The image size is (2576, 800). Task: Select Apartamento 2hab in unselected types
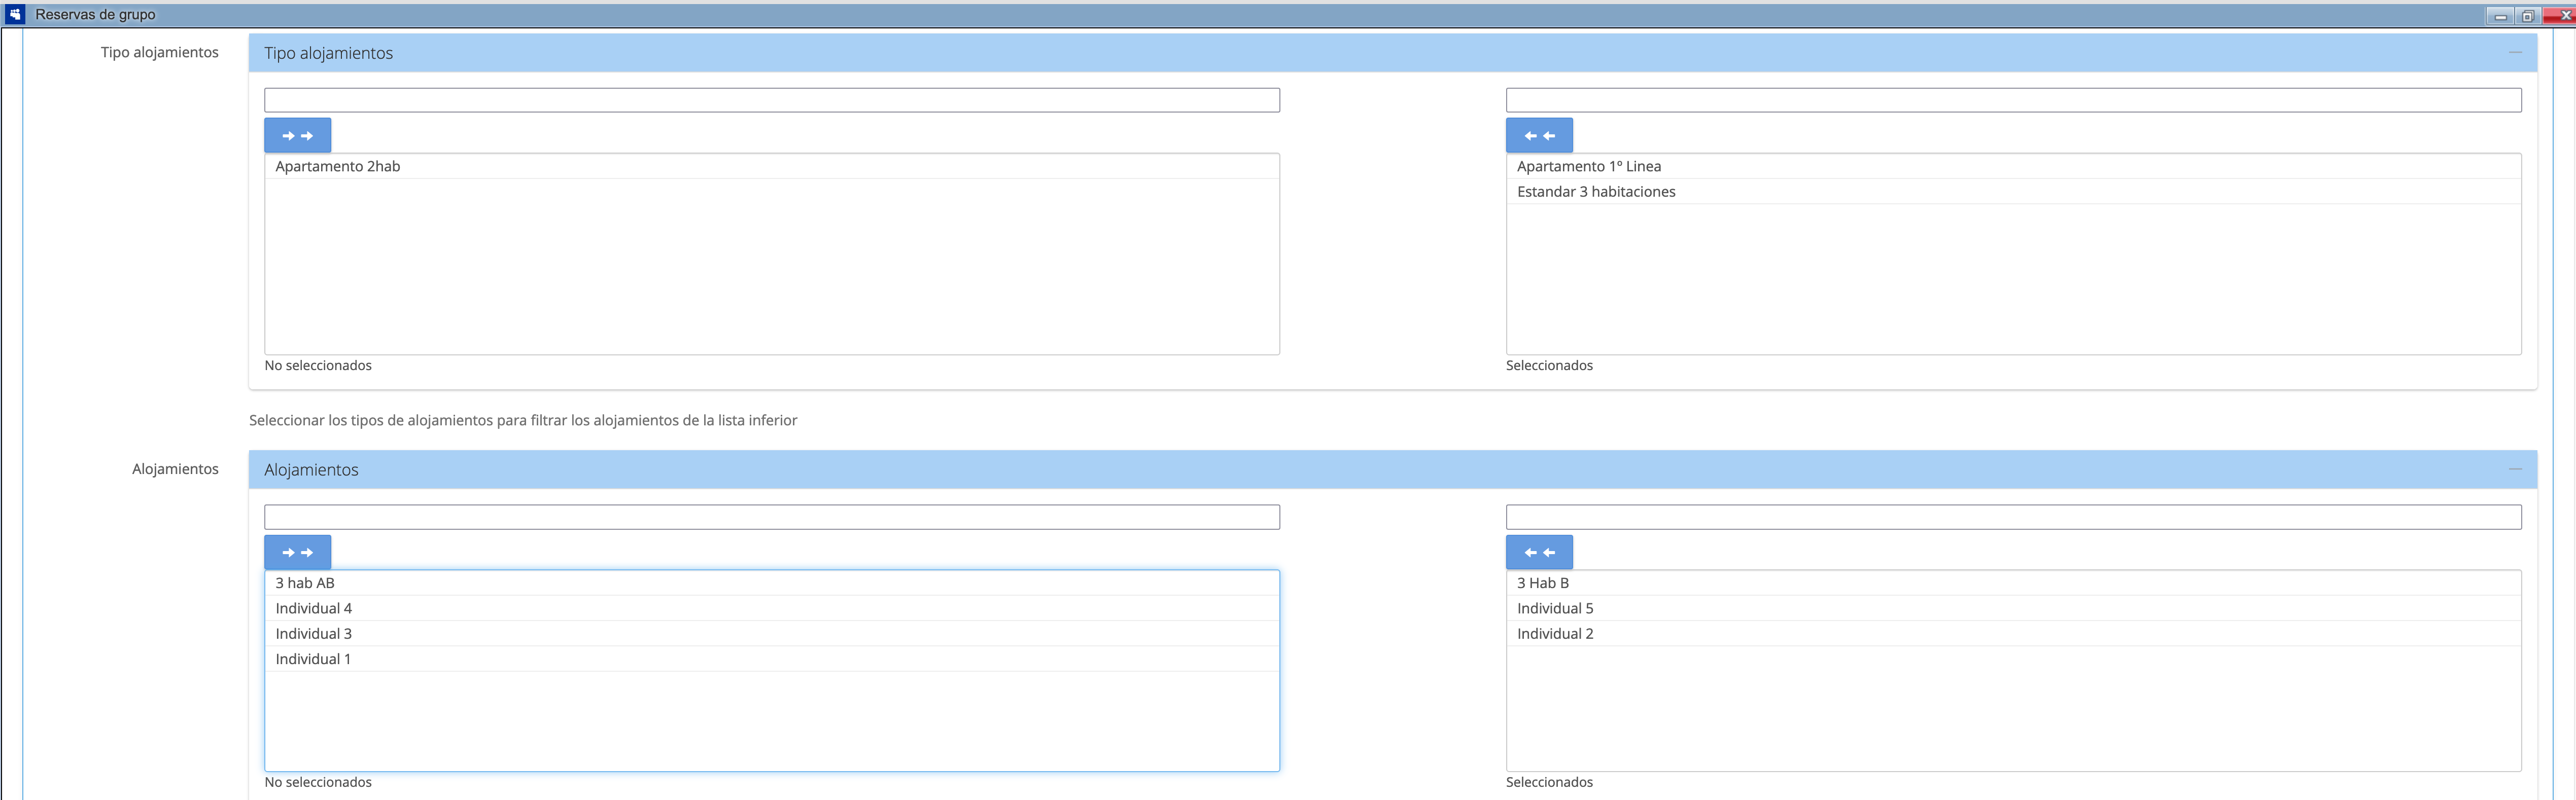coord(338,166)
